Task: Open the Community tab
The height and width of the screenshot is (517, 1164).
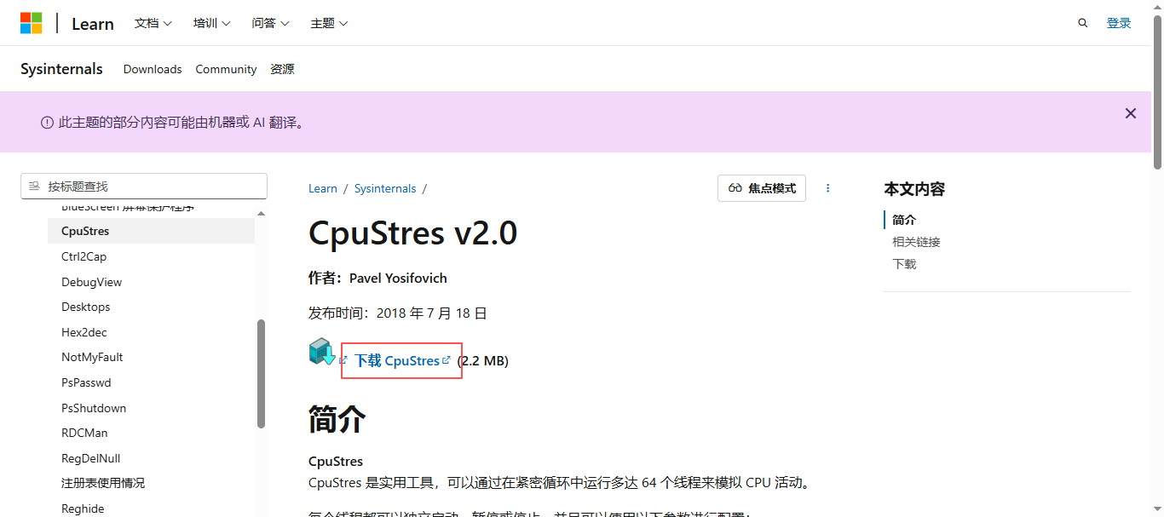Action: 226,69
